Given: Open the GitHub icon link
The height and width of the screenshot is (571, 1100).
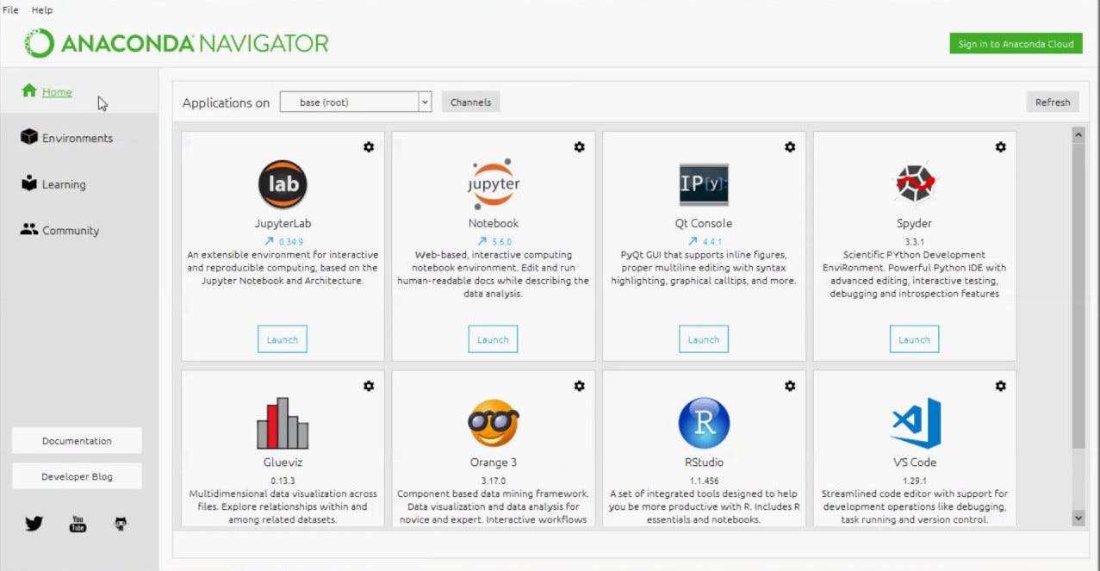Looking at the screenshot, I should tap(121, 523).
